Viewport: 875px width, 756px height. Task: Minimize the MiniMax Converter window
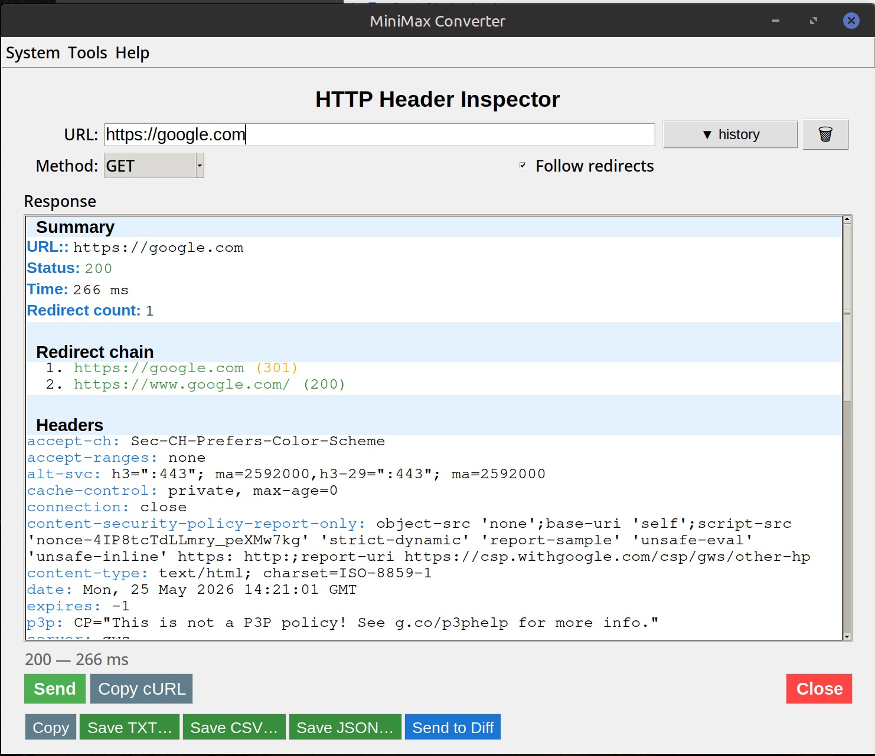776,21
